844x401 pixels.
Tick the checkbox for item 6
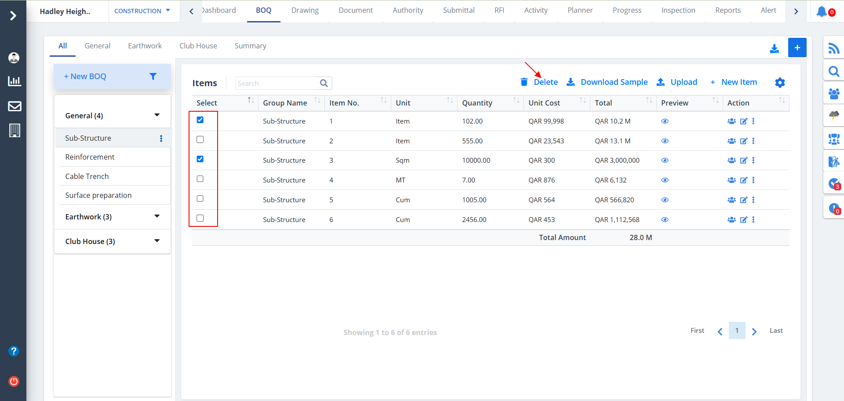(200, 218)
